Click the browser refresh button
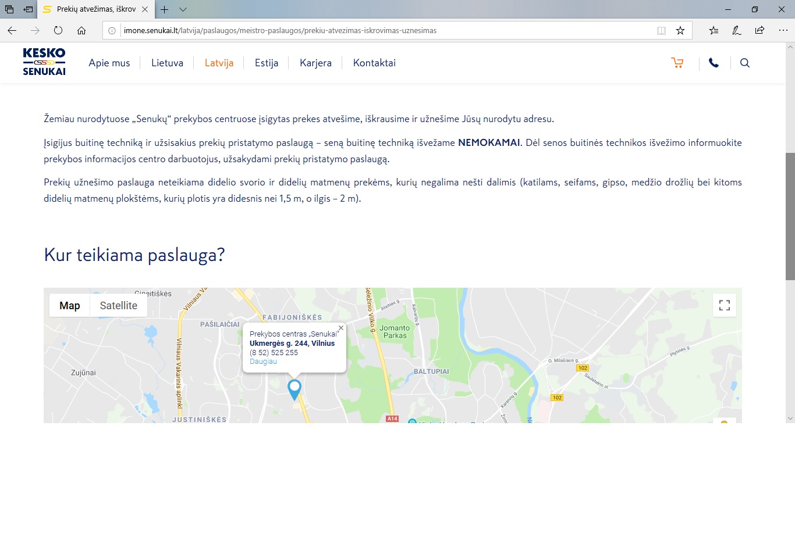Screen dimensions: 795x533 (58, 31)
